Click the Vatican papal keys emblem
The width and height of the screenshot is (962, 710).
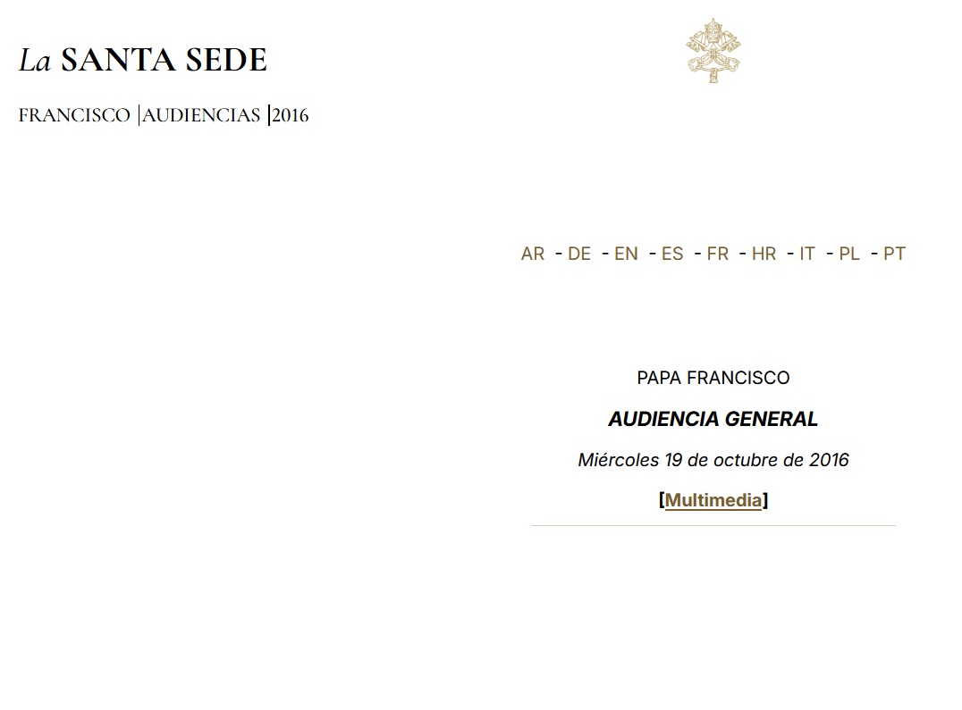pyautogui.click(x=713, y=49)
